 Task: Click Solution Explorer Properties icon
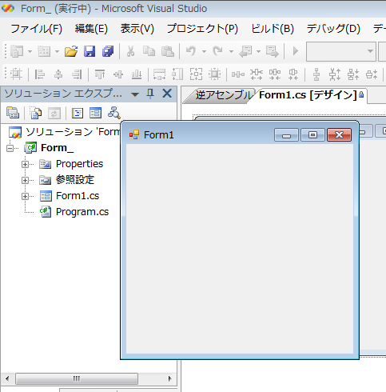[x=13, y=113]
